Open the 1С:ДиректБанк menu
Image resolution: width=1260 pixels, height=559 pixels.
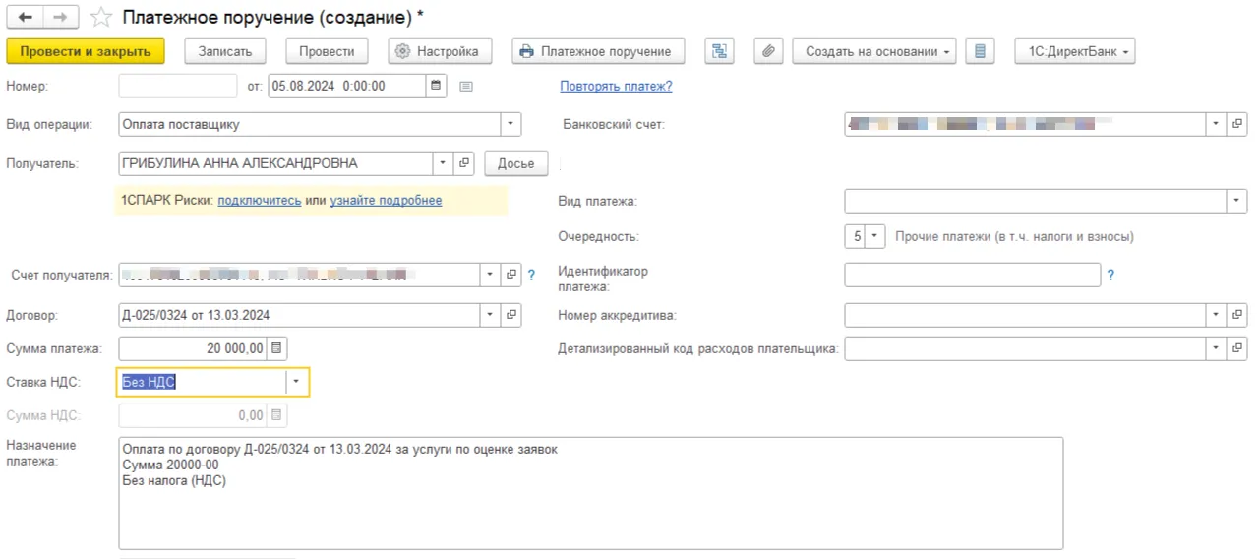pyautogui.click(x=1074, y=51)
